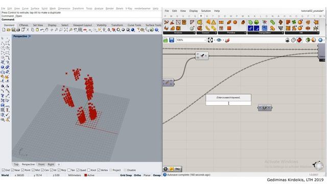Click the blue render sphere icon in Rhino toolbar
Image resolution: width=327 pixels, height=184 pixels.
pyautogui.click(x=133, y=30)
